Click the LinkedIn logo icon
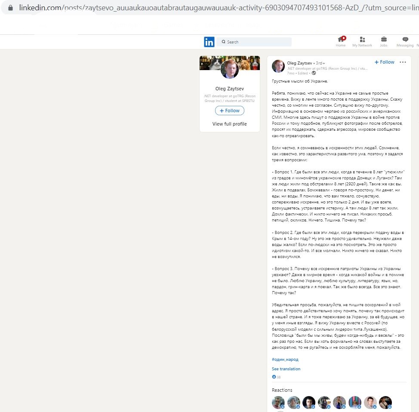Viewport: 419px width, 412px height. (x=209, y=42)
